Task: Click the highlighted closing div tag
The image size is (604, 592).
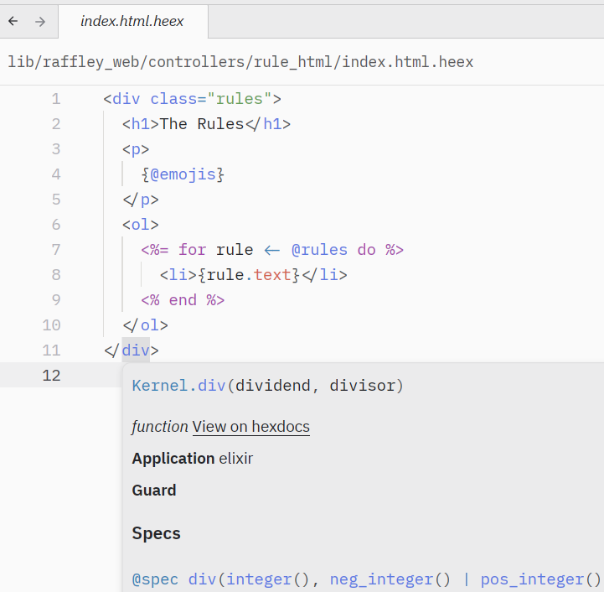Action: coord(135,351)
